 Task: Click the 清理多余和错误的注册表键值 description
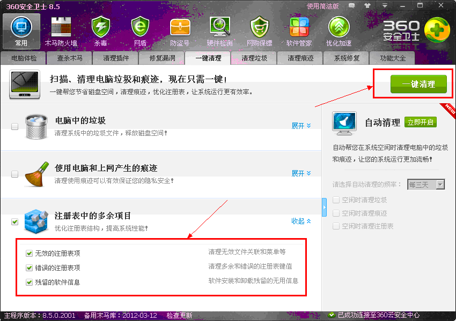[x=250, y=266]
